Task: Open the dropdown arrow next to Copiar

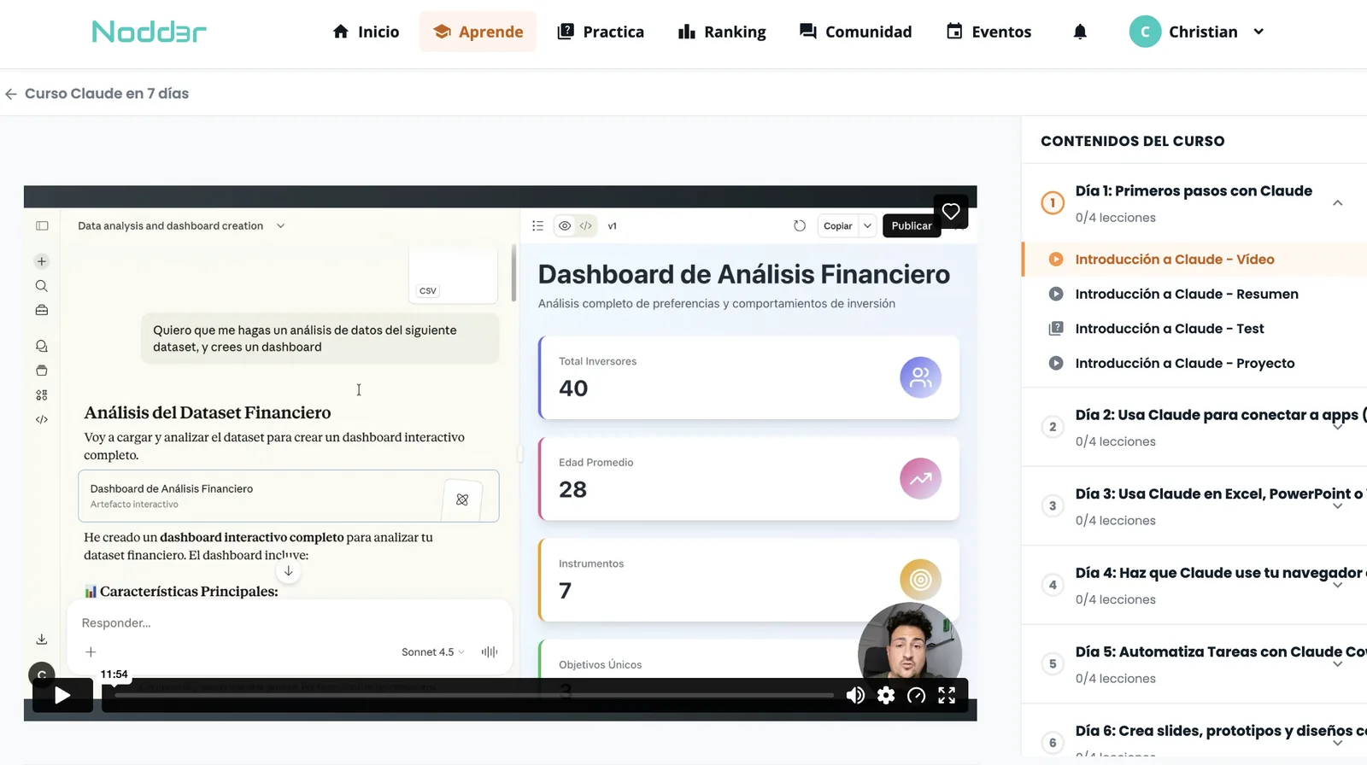Action: (x=867, y=225)
